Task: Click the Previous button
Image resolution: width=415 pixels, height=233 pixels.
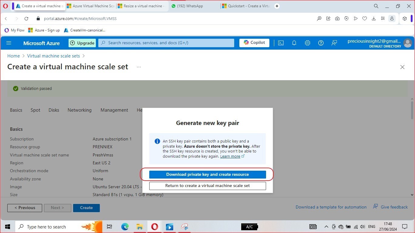Action: click(x=25, y=208)
